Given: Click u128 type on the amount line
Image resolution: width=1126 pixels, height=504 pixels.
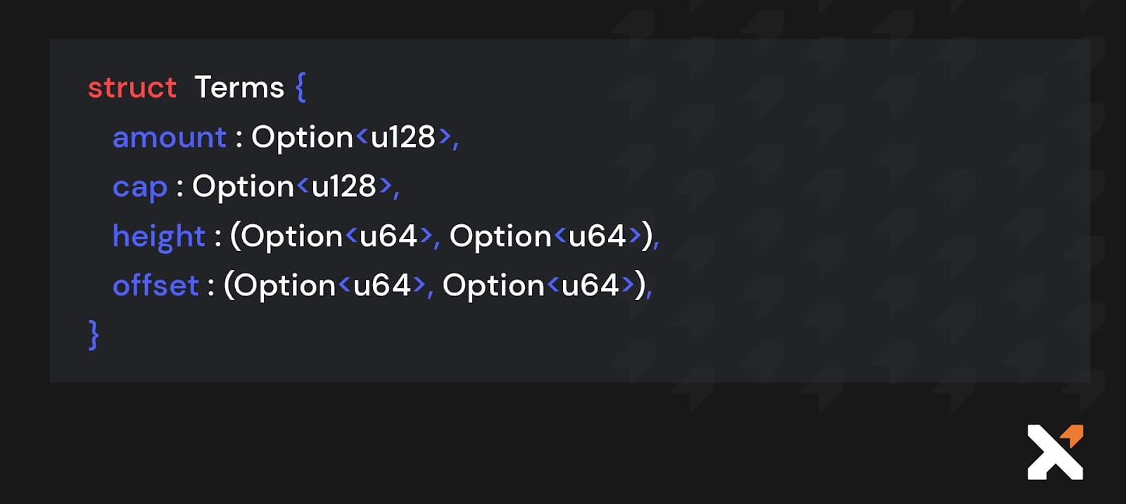Looking at the screenshot, I should pyautogui.click(x=403, y=137).
